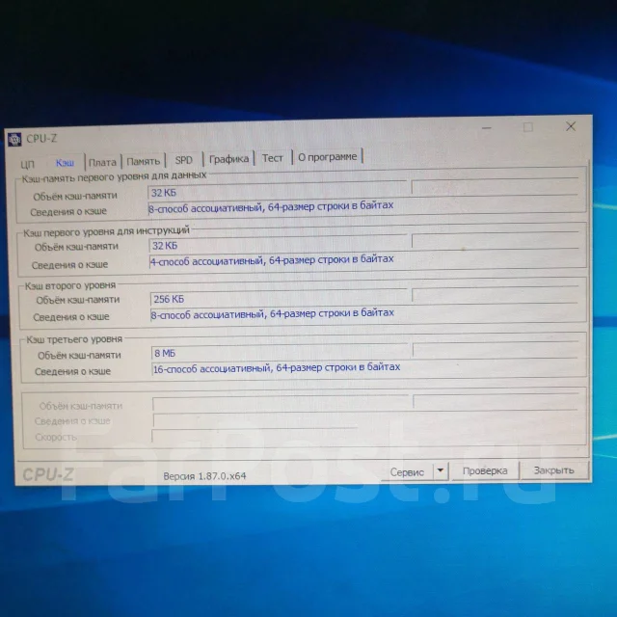
Task: Select the Кэш tab
Action: click(65, 163)
